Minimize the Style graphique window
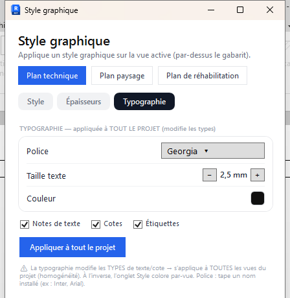The height and width of the screenshot is (298, 290). tap(211, 10)
